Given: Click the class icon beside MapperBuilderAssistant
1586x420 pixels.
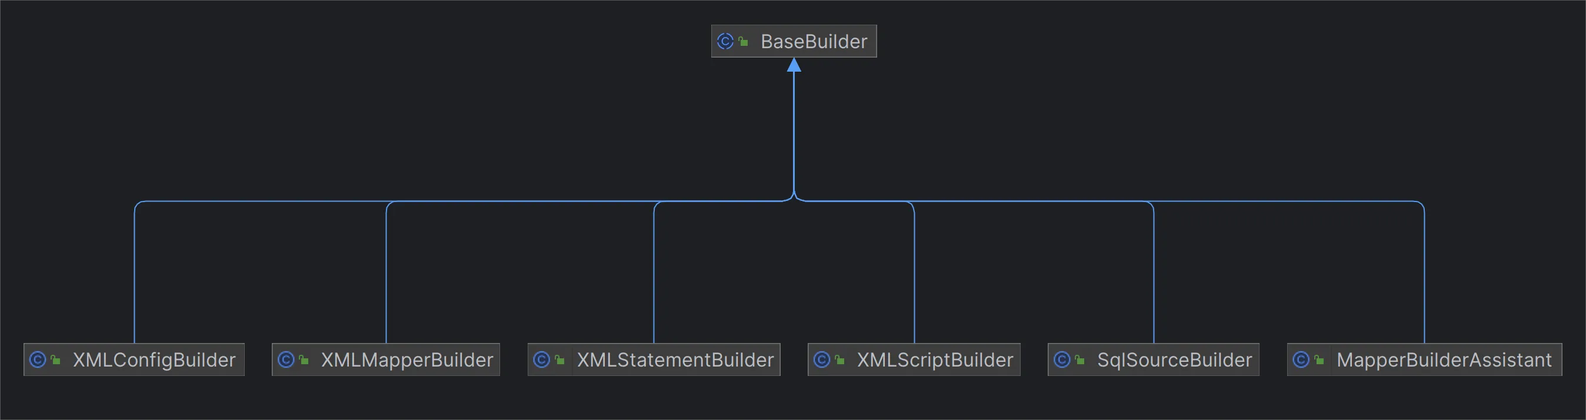Looking at the screenshot, I should click(1301, 359).
